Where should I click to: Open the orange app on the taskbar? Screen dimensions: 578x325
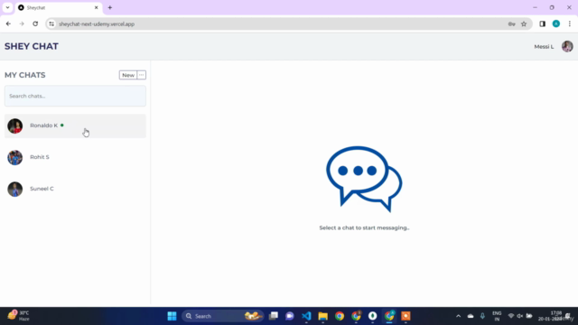[x=406, y=316]
